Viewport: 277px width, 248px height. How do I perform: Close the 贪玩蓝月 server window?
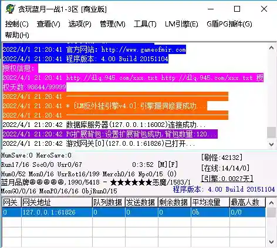pos(264,9)
